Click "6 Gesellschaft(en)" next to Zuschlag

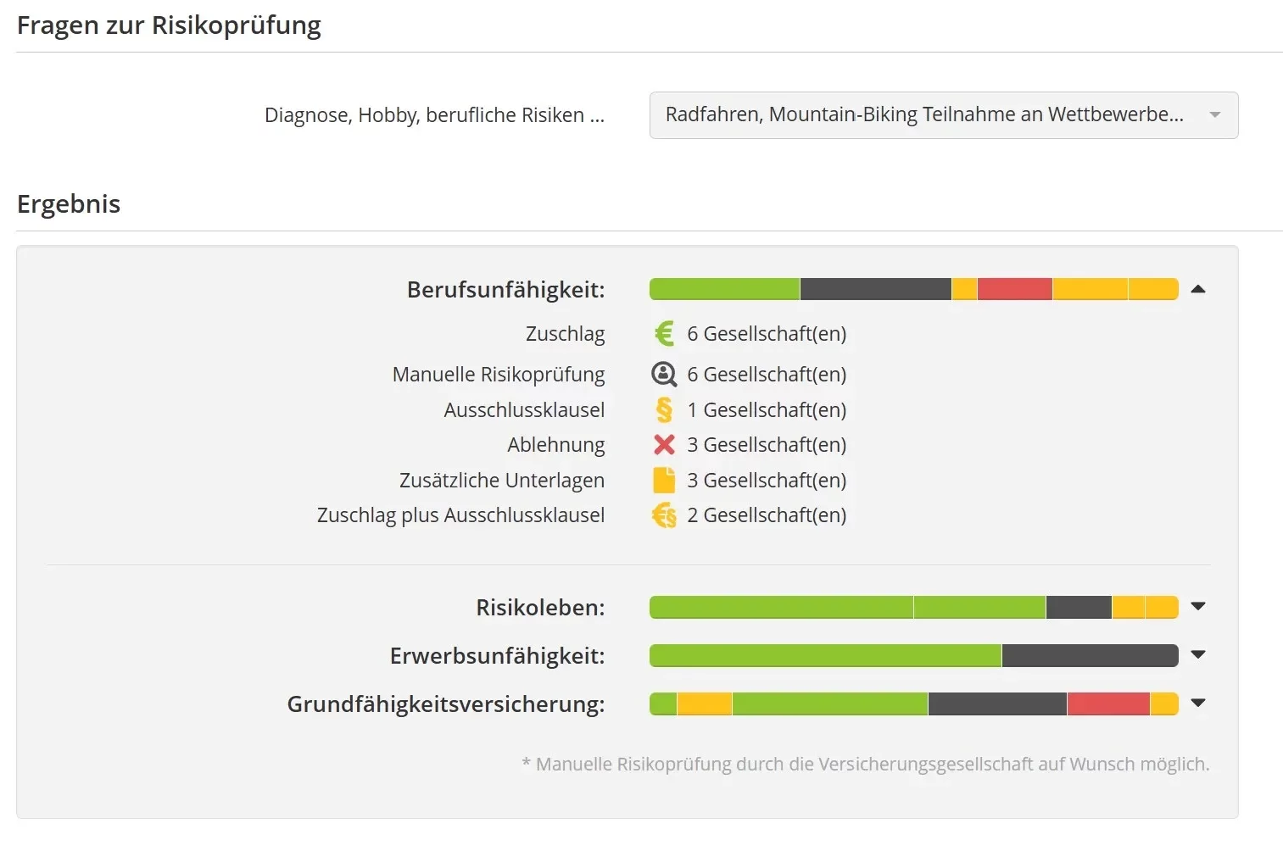point(766,334)
